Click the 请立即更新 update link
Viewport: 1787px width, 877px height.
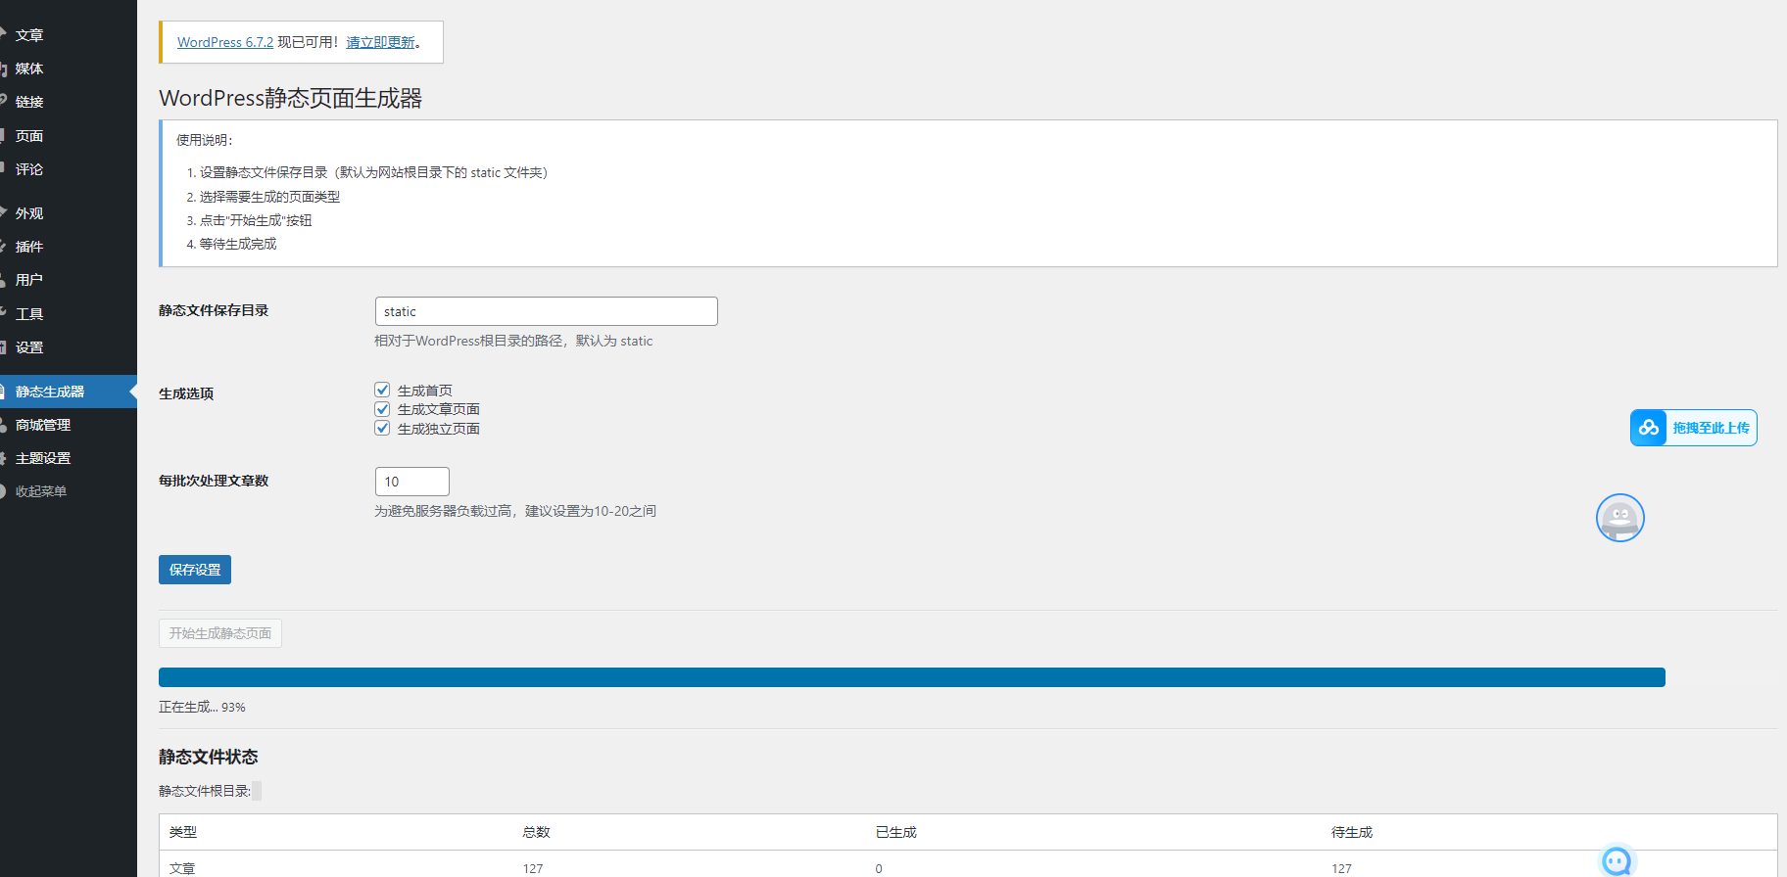(380, 42)
